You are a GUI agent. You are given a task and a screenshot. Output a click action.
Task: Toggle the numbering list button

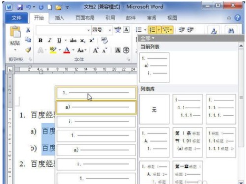pos(153,30)
